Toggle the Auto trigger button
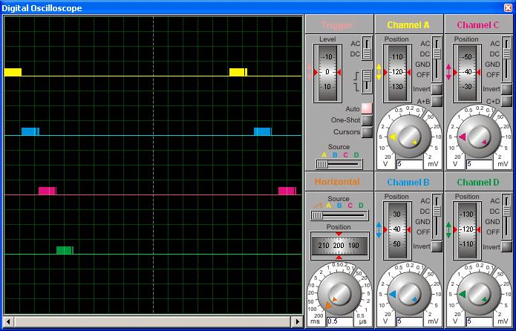 click(367, 108)
